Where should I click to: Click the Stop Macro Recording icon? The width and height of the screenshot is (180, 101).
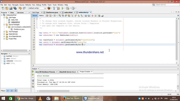point(96,16)
